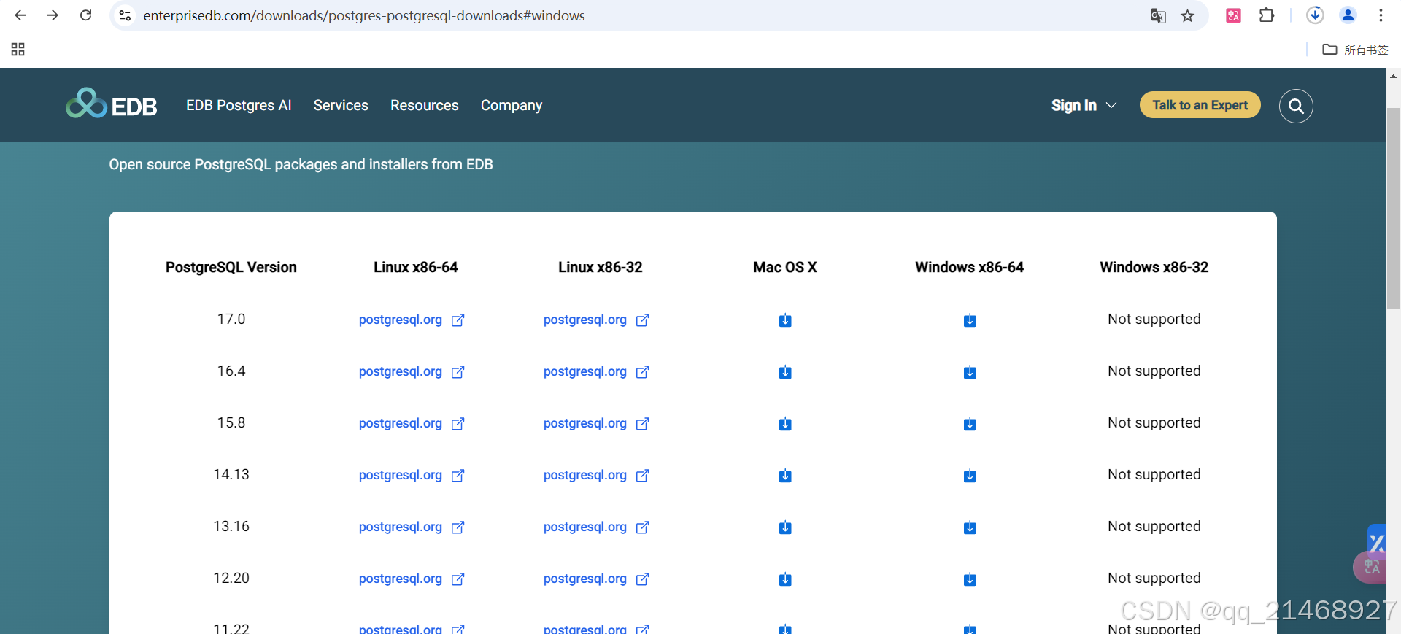Select Not supported text in 13.16 row
1401x634 pixels.
tap(1154, 526)
